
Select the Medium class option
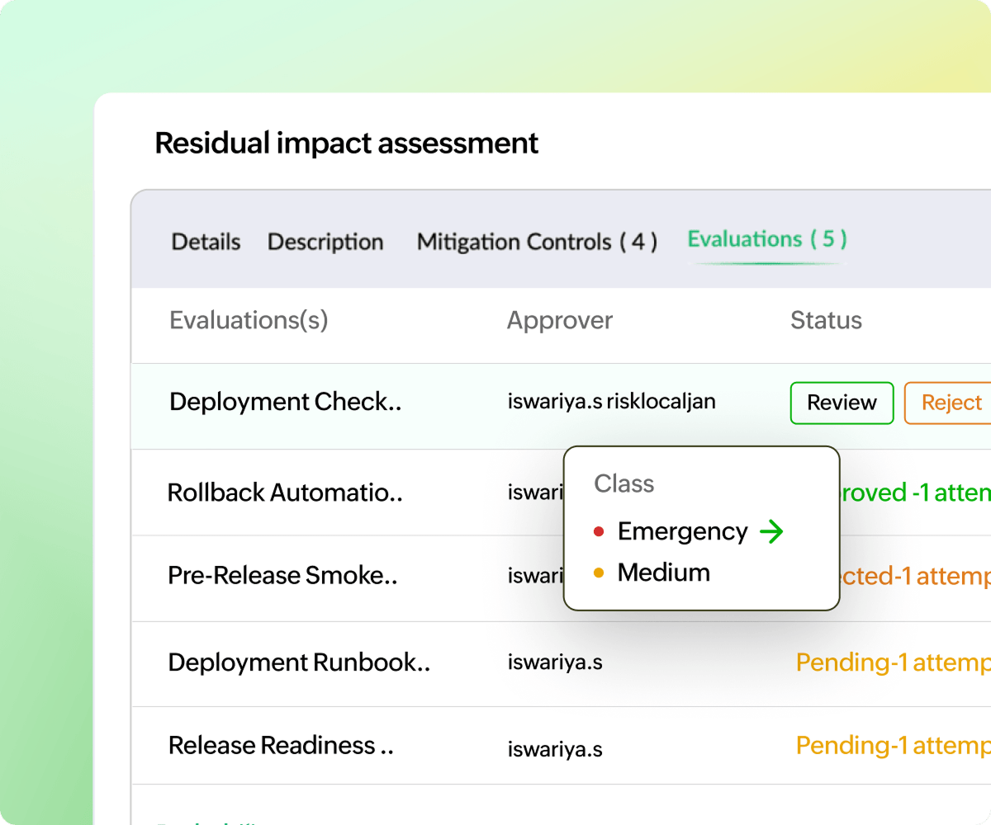664,573
